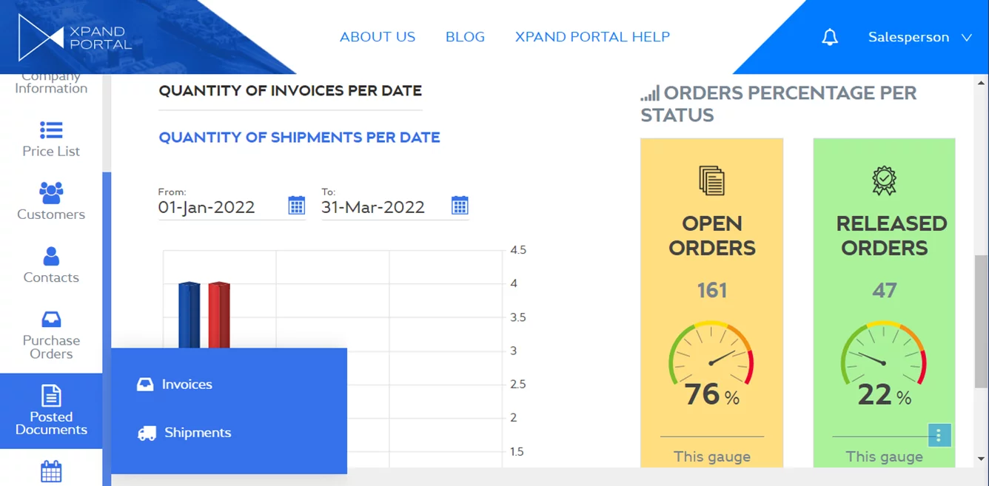Select Shipments from the Posted Documents submenu
The width and height of the screenshot is (989, 486).
click(x=197, y=433)
